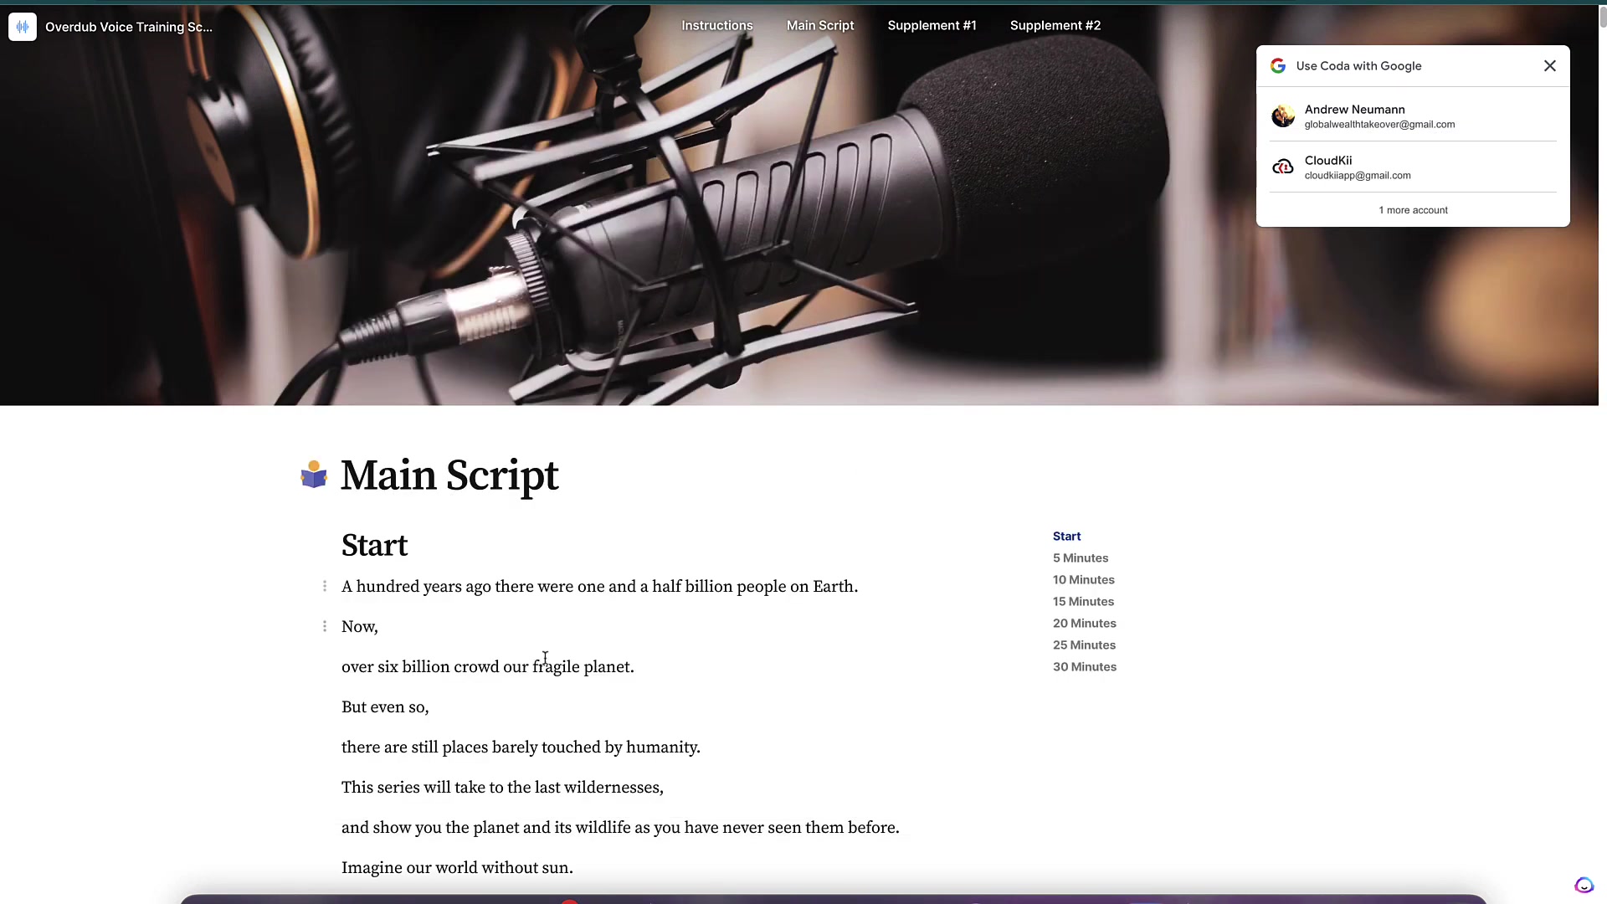The width and height of the screenshot is (1607, 904).
Task: Click the line 'over six billion crowd our fragile planet.'
Action: 488,667
